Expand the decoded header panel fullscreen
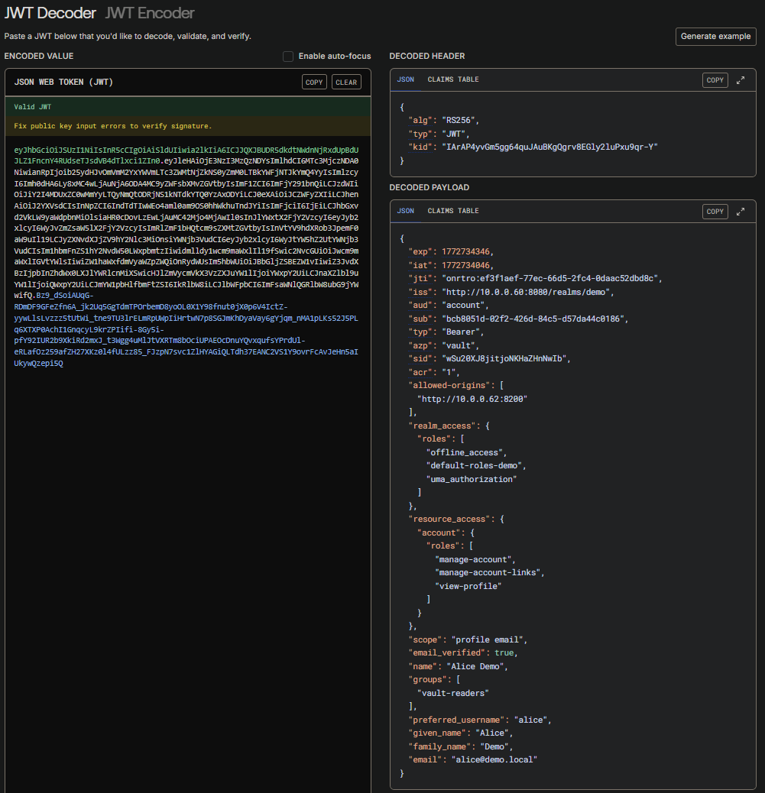This screenshot has height=793, width=765. [741, 80]
